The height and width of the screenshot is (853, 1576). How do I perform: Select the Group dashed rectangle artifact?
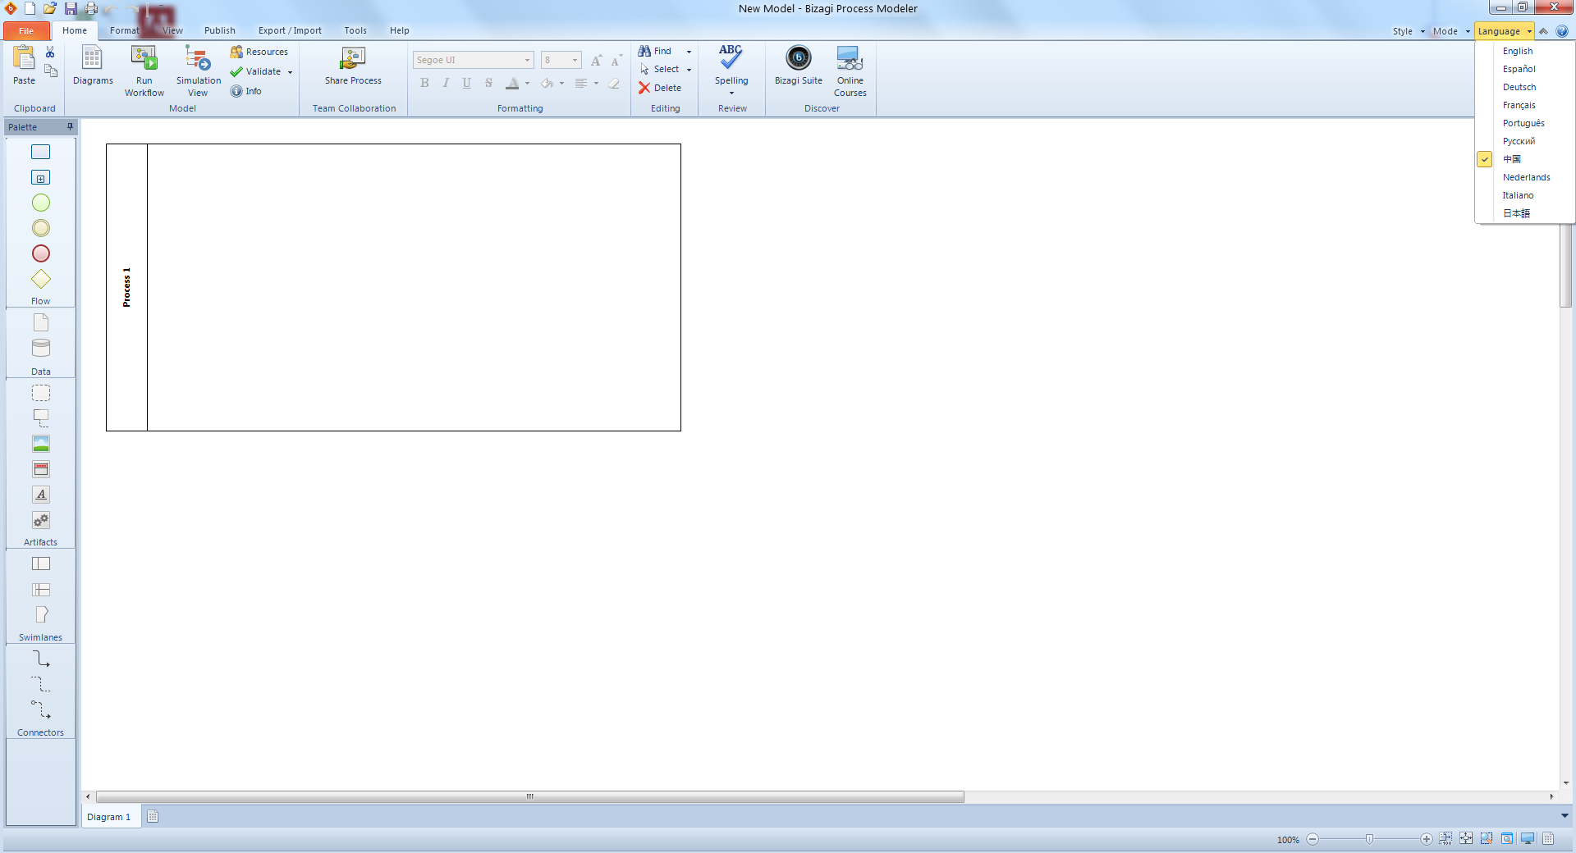click(x=40, y=393)
